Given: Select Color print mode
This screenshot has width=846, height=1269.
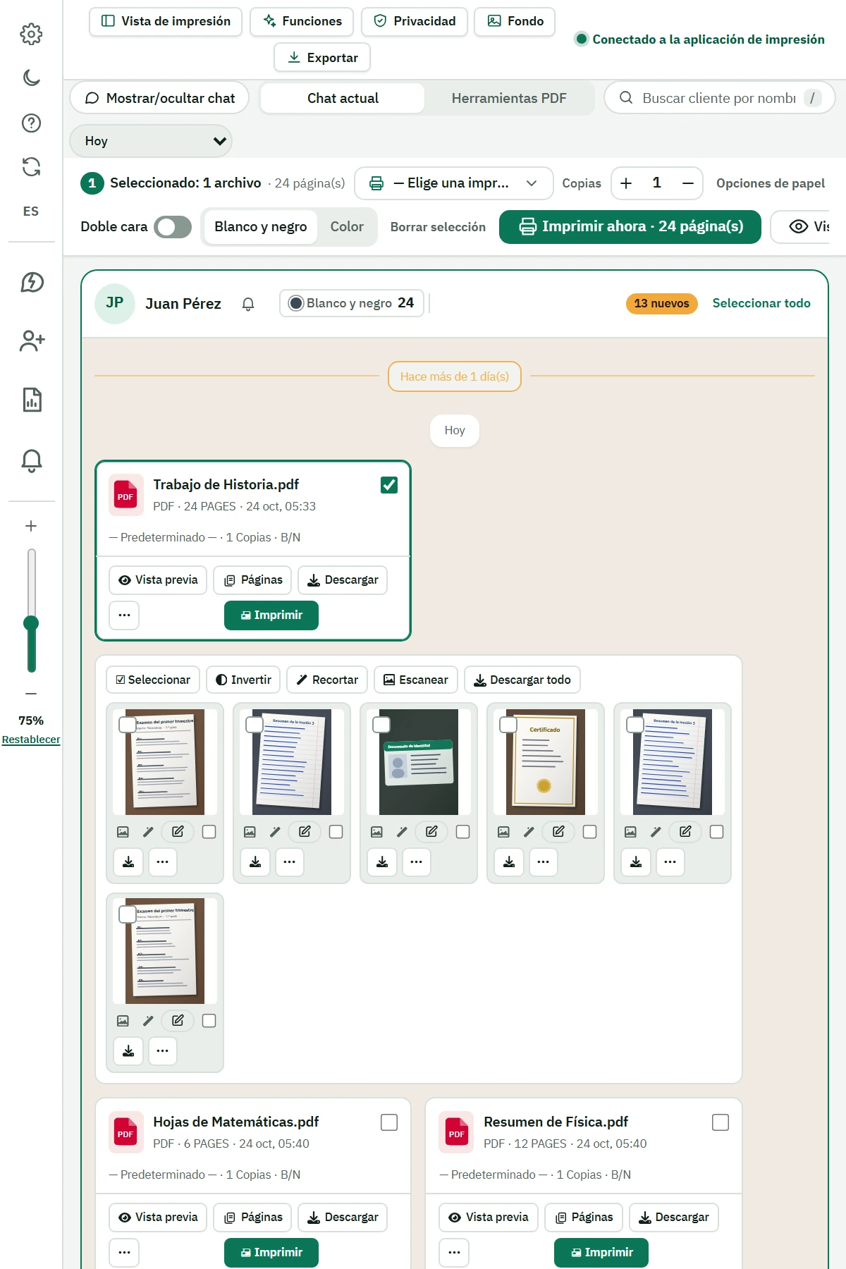Looking at the screenshot, I should tap(347, 227).
